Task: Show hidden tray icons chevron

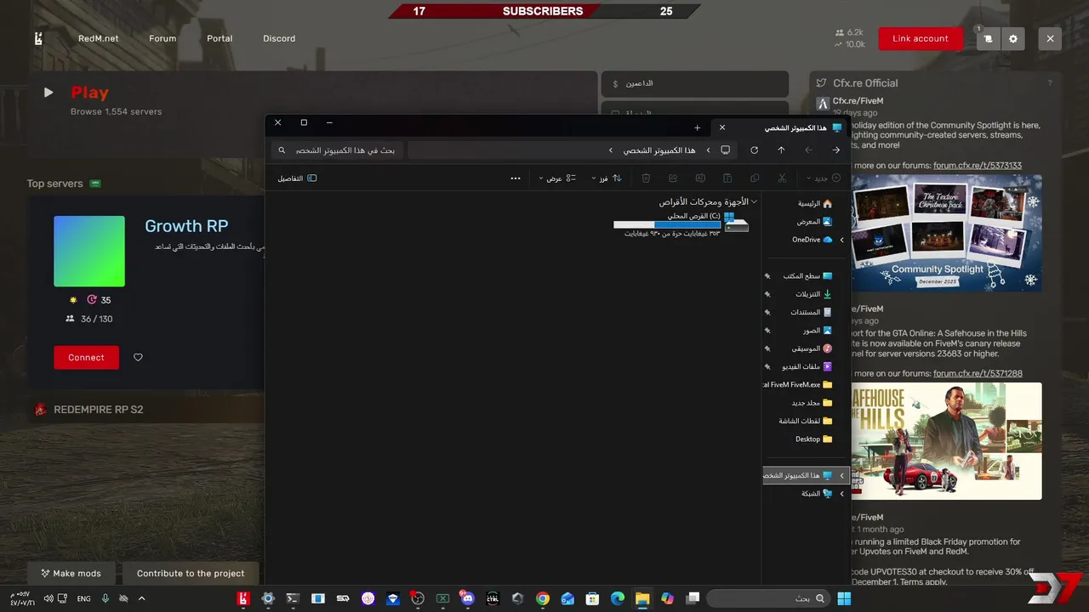Action: [141, 598]
